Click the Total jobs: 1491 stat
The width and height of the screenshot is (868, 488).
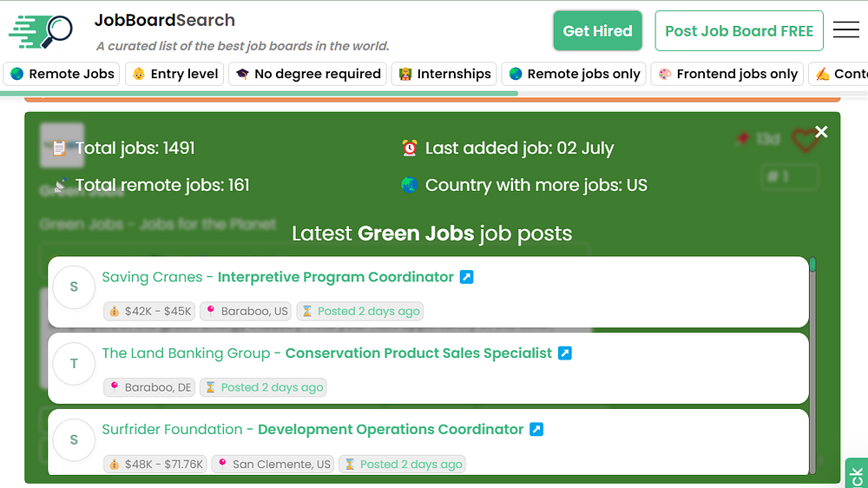135,148
